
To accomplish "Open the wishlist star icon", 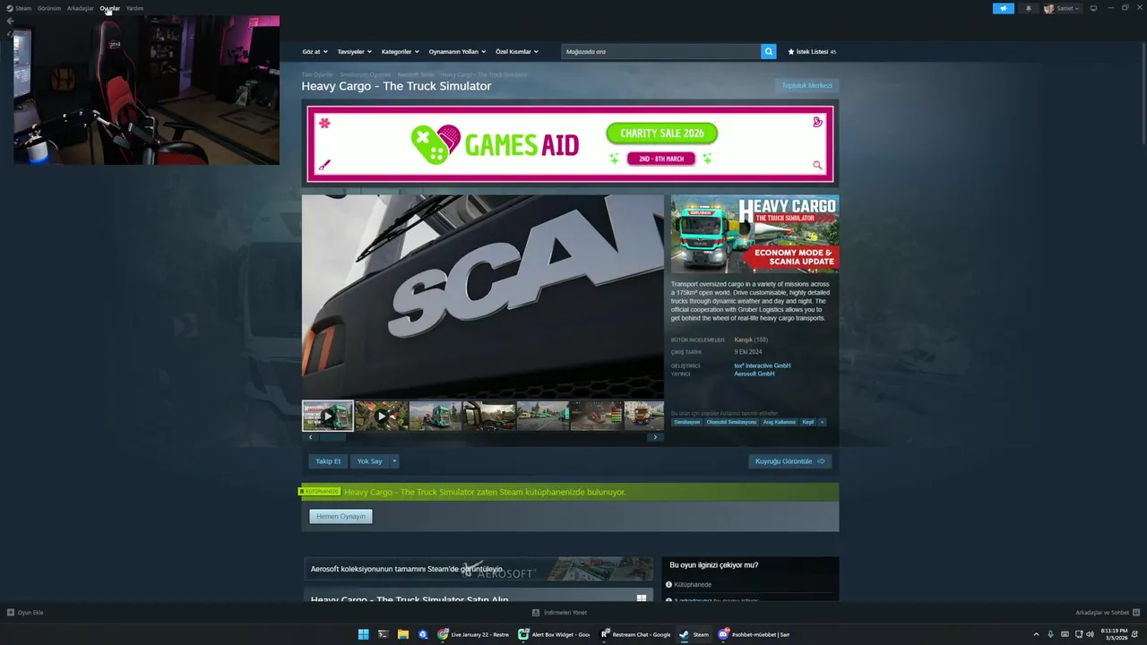I will [x=791, y=52].
